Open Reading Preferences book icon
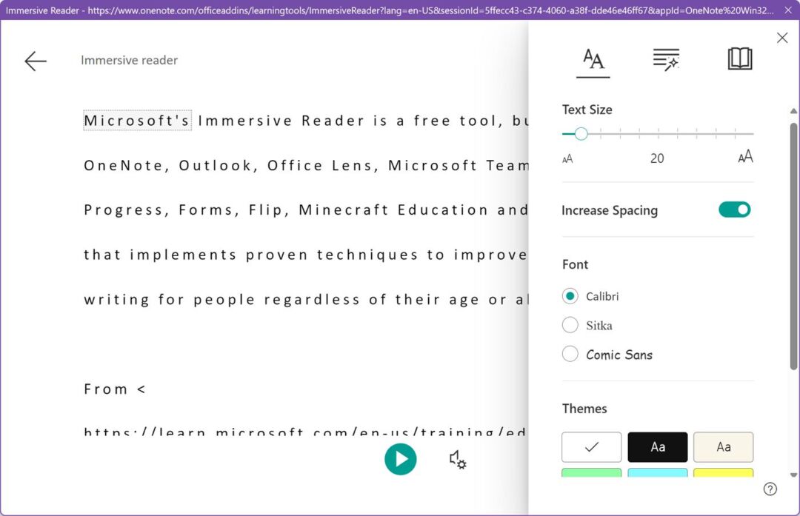The width and height of the screenshot is (800, 516). click(x=739, y=58)
